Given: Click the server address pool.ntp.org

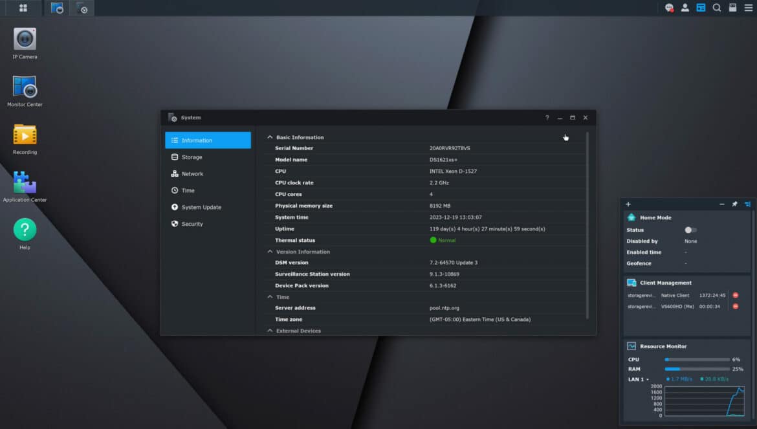Looking at the screenshot, I should point(444,308).
